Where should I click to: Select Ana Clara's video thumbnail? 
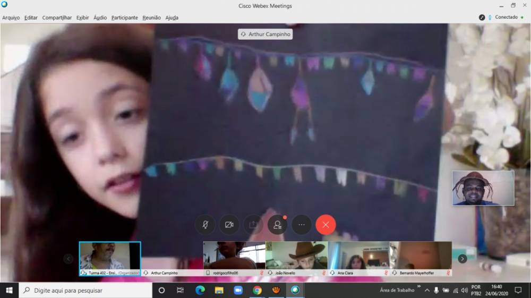point(358,256)
